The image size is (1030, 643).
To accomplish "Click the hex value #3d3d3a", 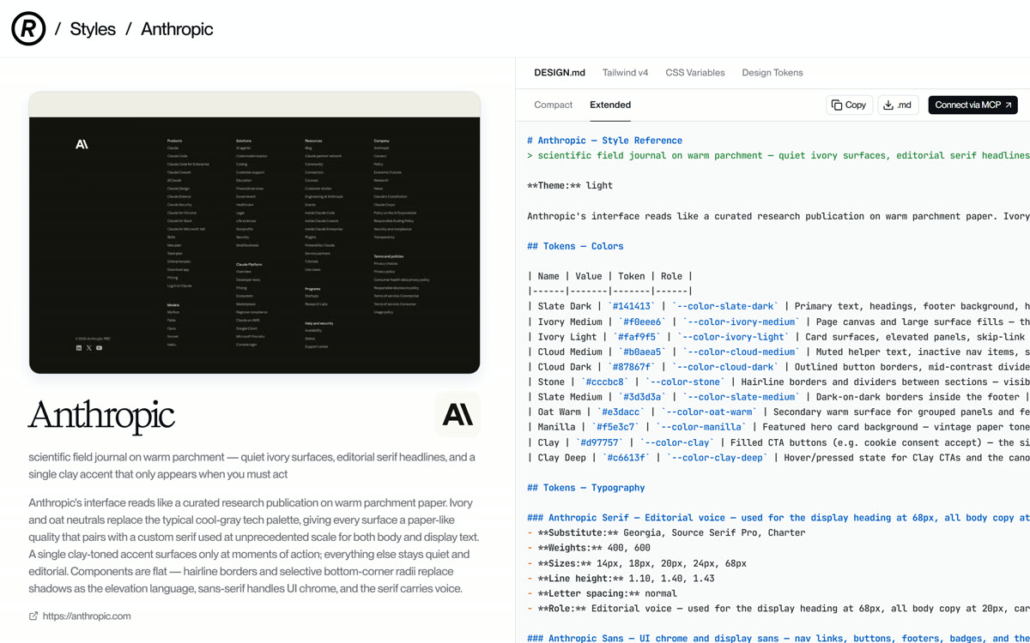I will click(641, 397).
